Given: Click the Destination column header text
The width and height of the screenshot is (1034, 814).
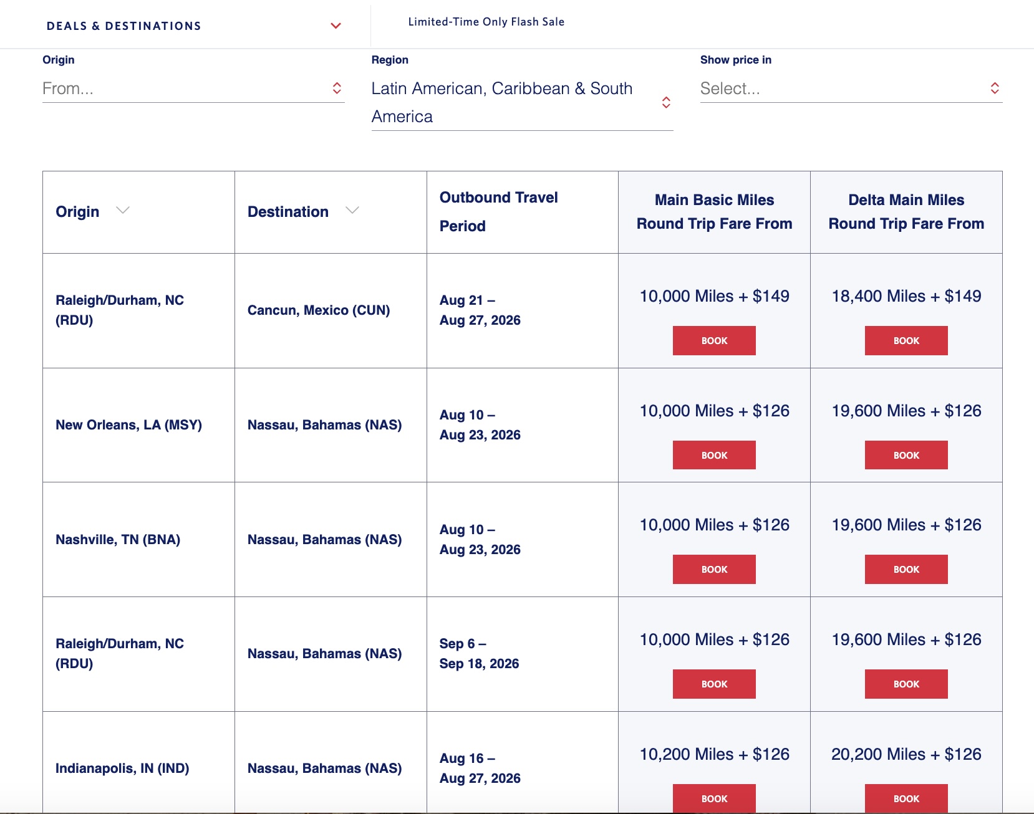Looking at the screenshot, I should pyautogui.click(x=288, y=212).
